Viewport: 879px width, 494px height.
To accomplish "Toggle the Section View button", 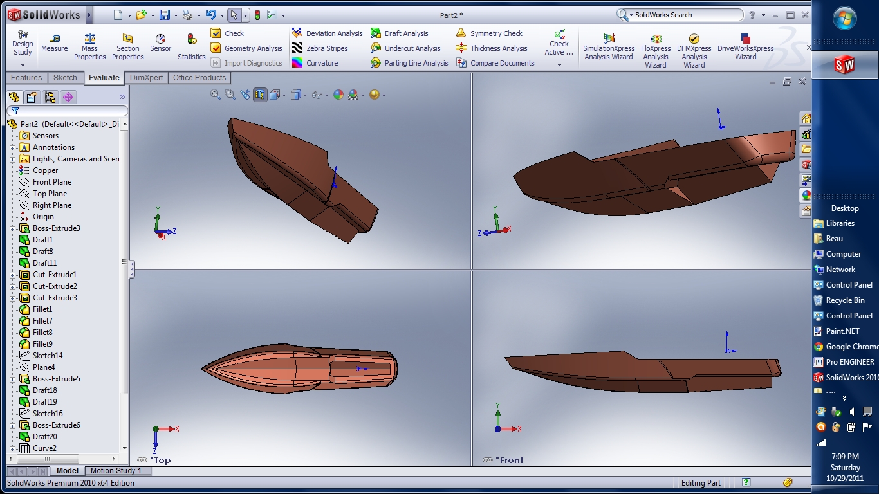I will click(x=260, y=95).
